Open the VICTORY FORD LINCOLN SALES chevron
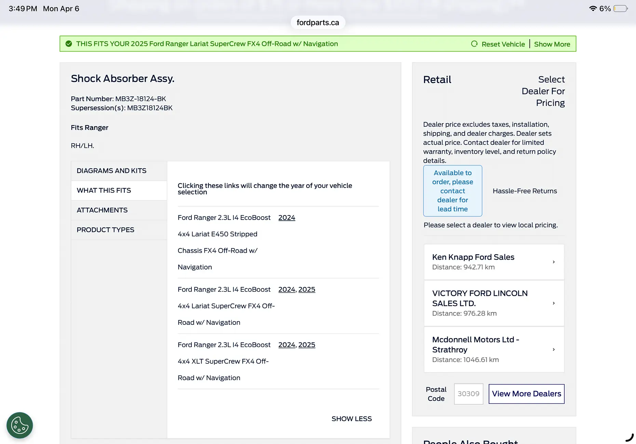Viewport: 636px width, 444px height. click(x=554, y=303)
